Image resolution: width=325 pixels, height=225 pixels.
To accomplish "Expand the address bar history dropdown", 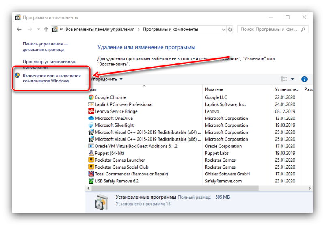I will point(224,30).
